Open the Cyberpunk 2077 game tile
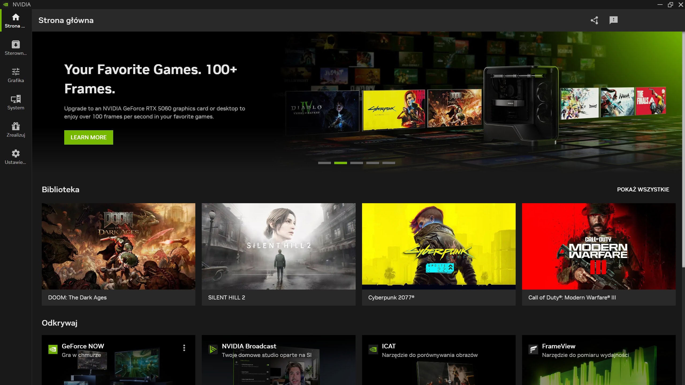 click(439, 254)
